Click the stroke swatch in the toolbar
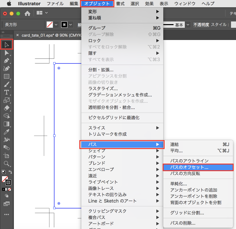The height and width of the screenshot is (229, 236). (x=9, y=182)
